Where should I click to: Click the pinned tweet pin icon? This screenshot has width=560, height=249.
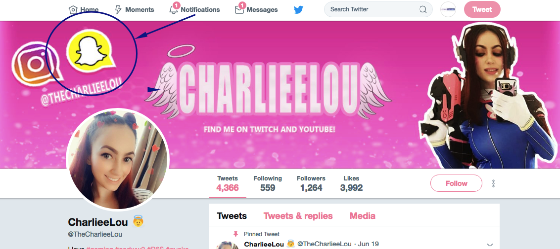coord(235,234)
